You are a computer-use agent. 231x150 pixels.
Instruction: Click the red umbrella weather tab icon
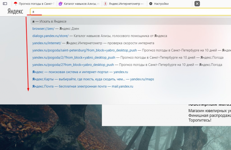pyautogui.click(x=16, y=3)
